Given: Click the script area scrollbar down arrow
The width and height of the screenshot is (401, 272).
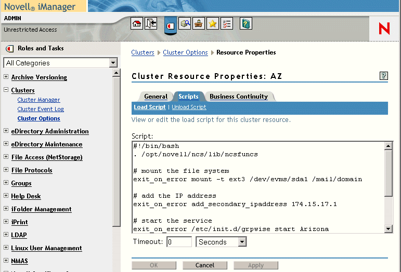Looking at the screenshot, I should (x=388, y=229).
